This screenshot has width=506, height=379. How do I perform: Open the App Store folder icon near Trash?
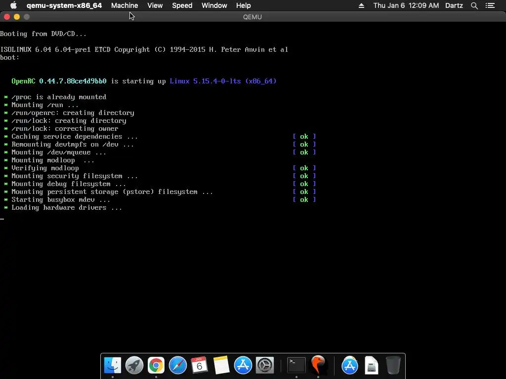point(350,365)
